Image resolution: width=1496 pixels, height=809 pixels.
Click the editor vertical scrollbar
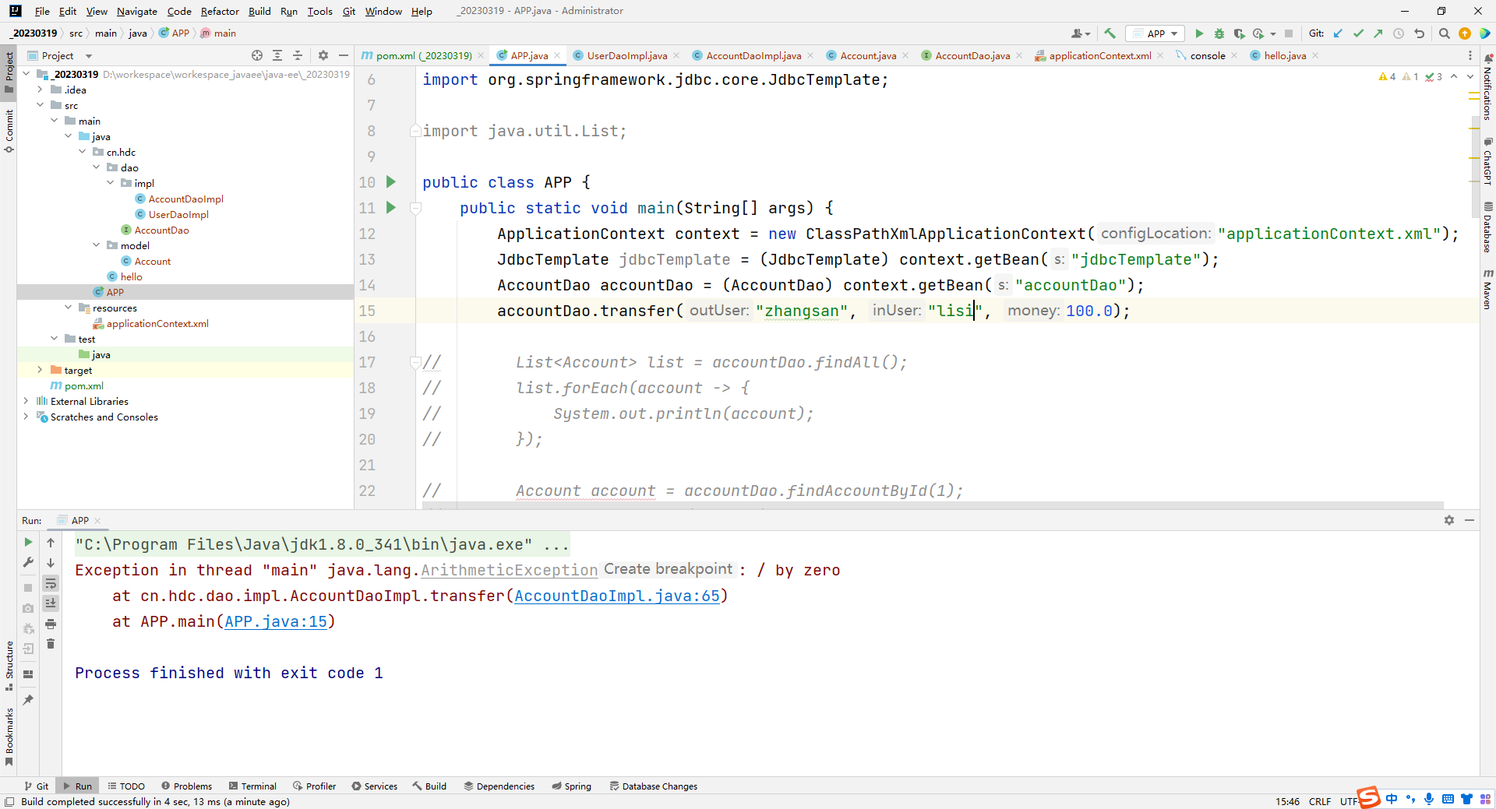1475,167
